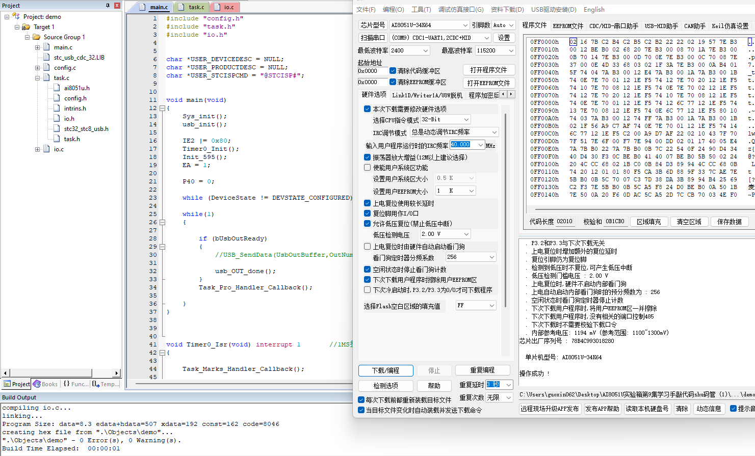755x456 pixels.
Task: Enable 上电复位时由硬件自动启动看门狗 checkbox
Action: click(x=368, y=247)
